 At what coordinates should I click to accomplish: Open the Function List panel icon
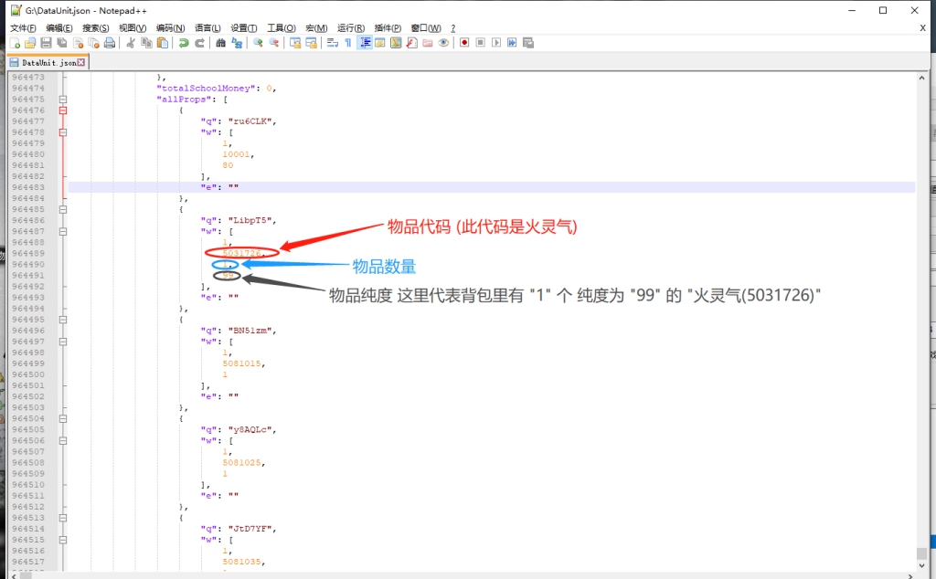point(412,43)
